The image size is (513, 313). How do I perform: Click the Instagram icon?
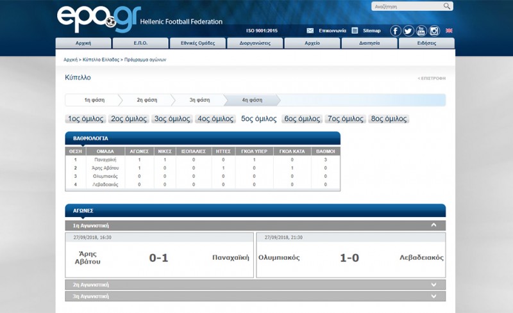click(x=434, y=31)
